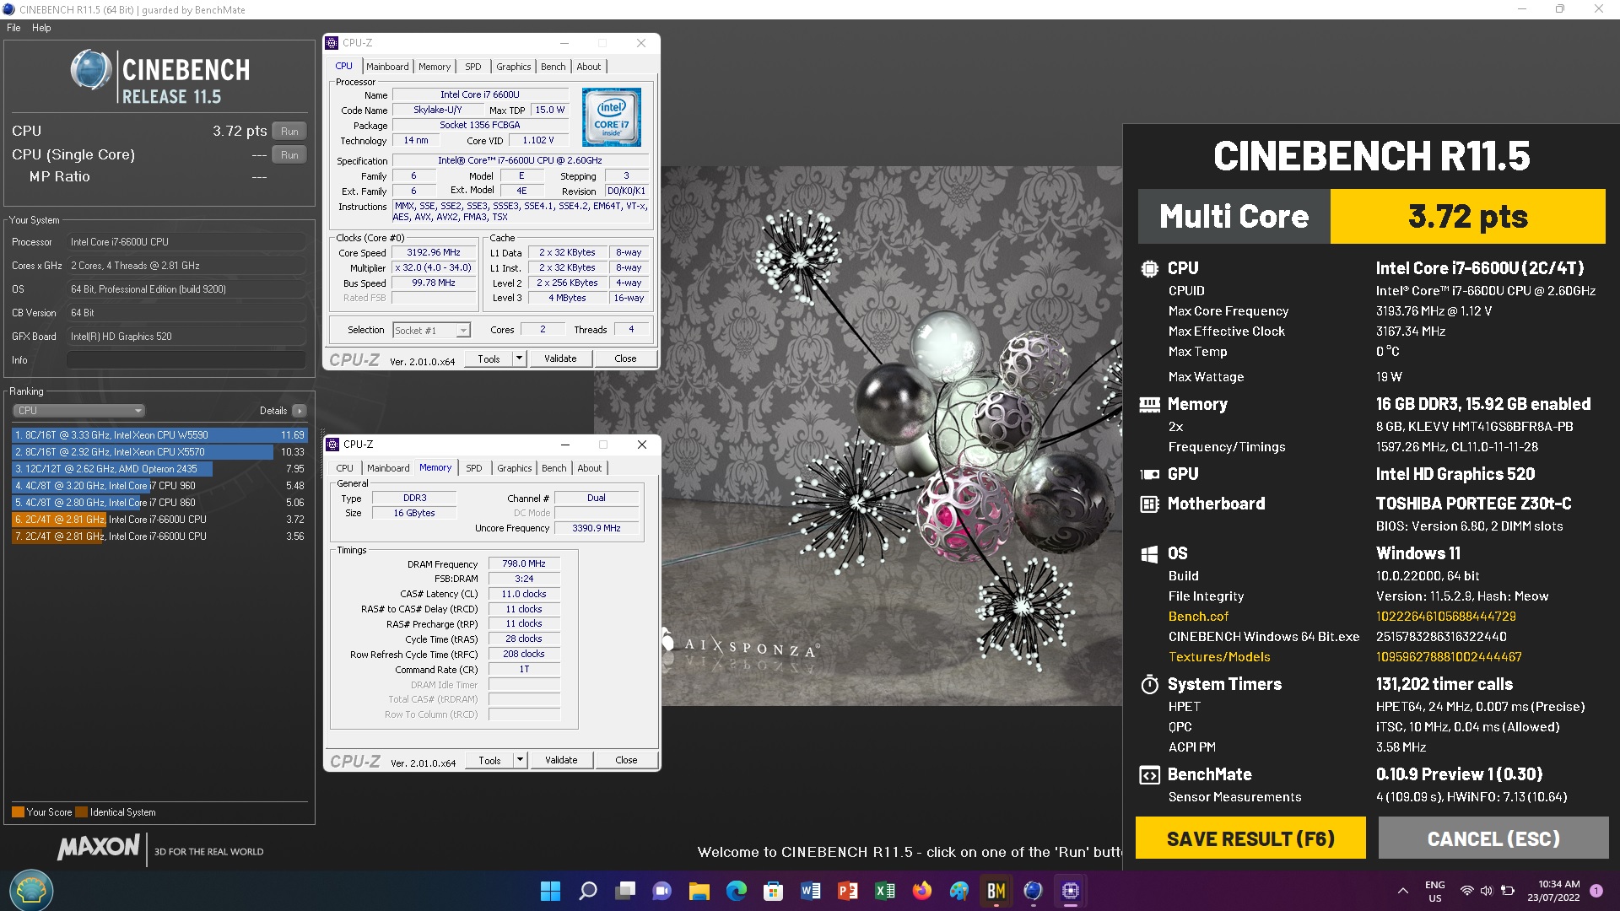
Task: Open battery status tray icon
Action: point(1508,891)
